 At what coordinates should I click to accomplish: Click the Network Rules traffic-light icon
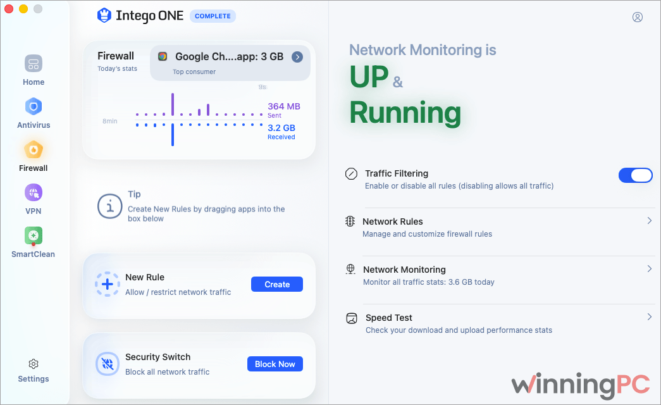point(350,221)
